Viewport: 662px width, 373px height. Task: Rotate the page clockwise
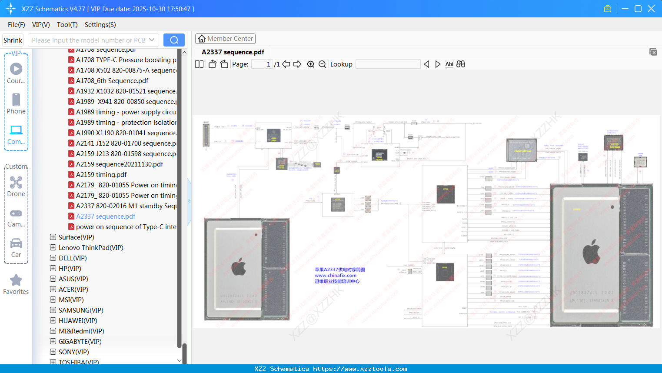(x=224, y=64)
